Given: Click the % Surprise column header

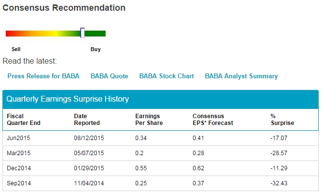Looking at the screenshot, I should 282,120.
